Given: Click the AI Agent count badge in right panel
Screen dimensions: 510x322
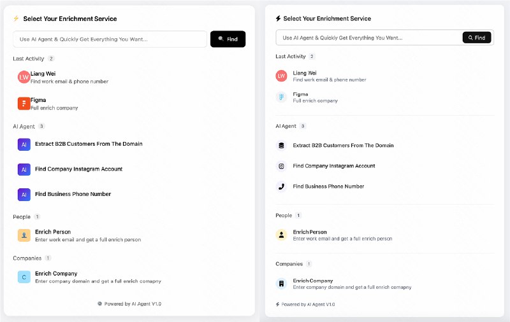Looking at the screenshot, I should click(x=303, y=126).
